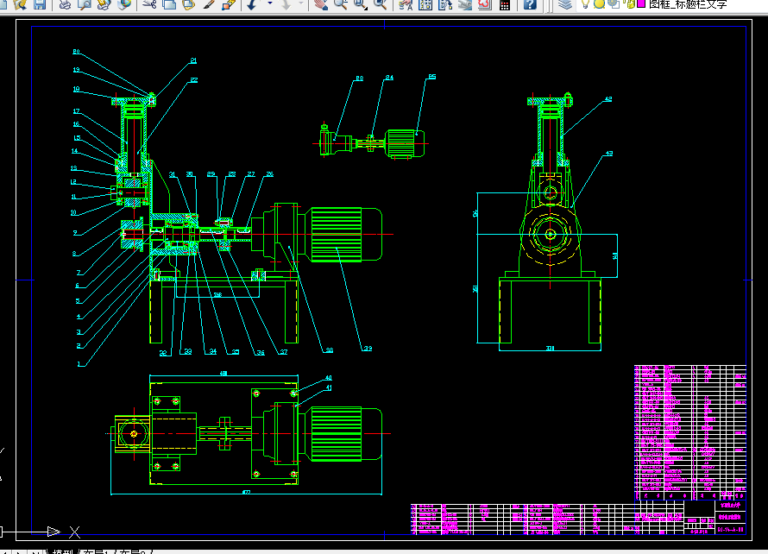The width and height of the screenshot is (768, 554).
Task: Switch to the 布局1 layout tab
Action: [96, 551]
